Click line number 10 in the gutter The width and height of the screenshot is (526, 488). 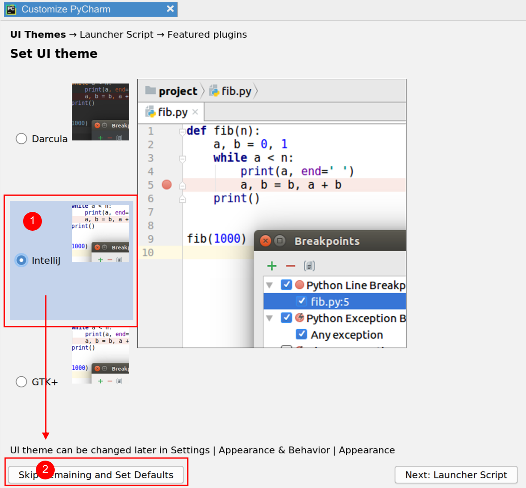coord(148,253)
